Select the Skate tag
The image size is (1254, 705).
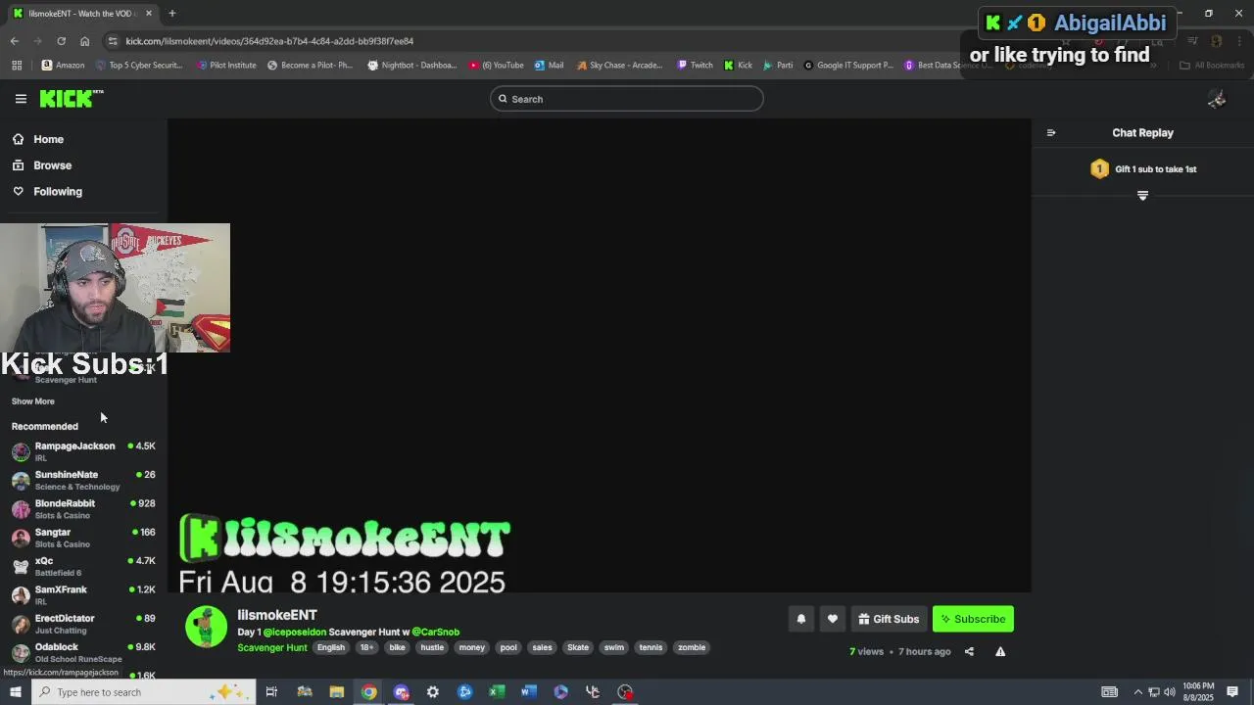(x=578, y=647)
